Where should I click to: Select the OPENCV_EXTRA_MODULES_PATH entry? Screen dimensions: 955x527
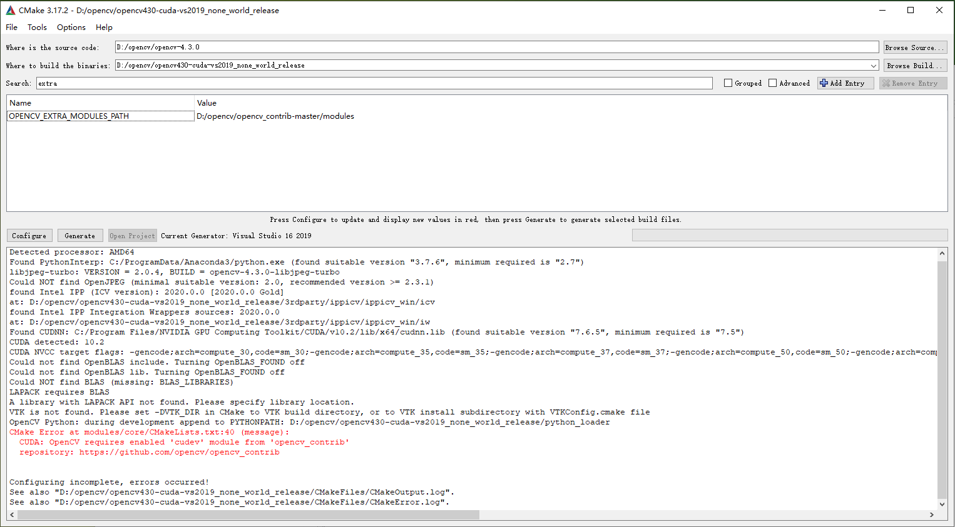point(69,116)
